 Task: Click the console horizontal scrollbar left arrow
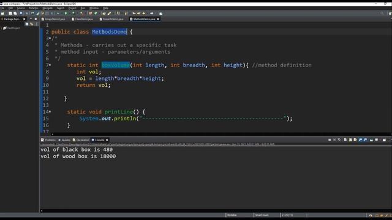click(x=42, y=211)
